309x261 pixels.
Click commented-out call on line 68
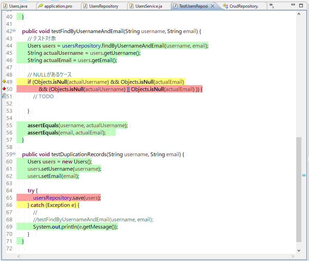(93, 220)
